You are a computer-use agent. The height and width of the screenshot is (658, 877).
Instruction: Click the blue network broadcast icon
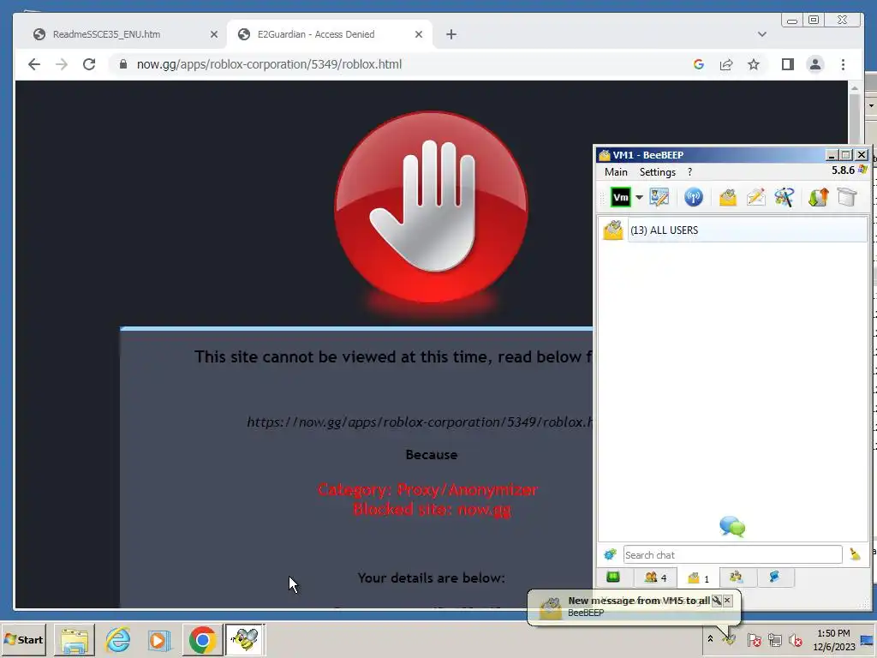tap(694, 197)
